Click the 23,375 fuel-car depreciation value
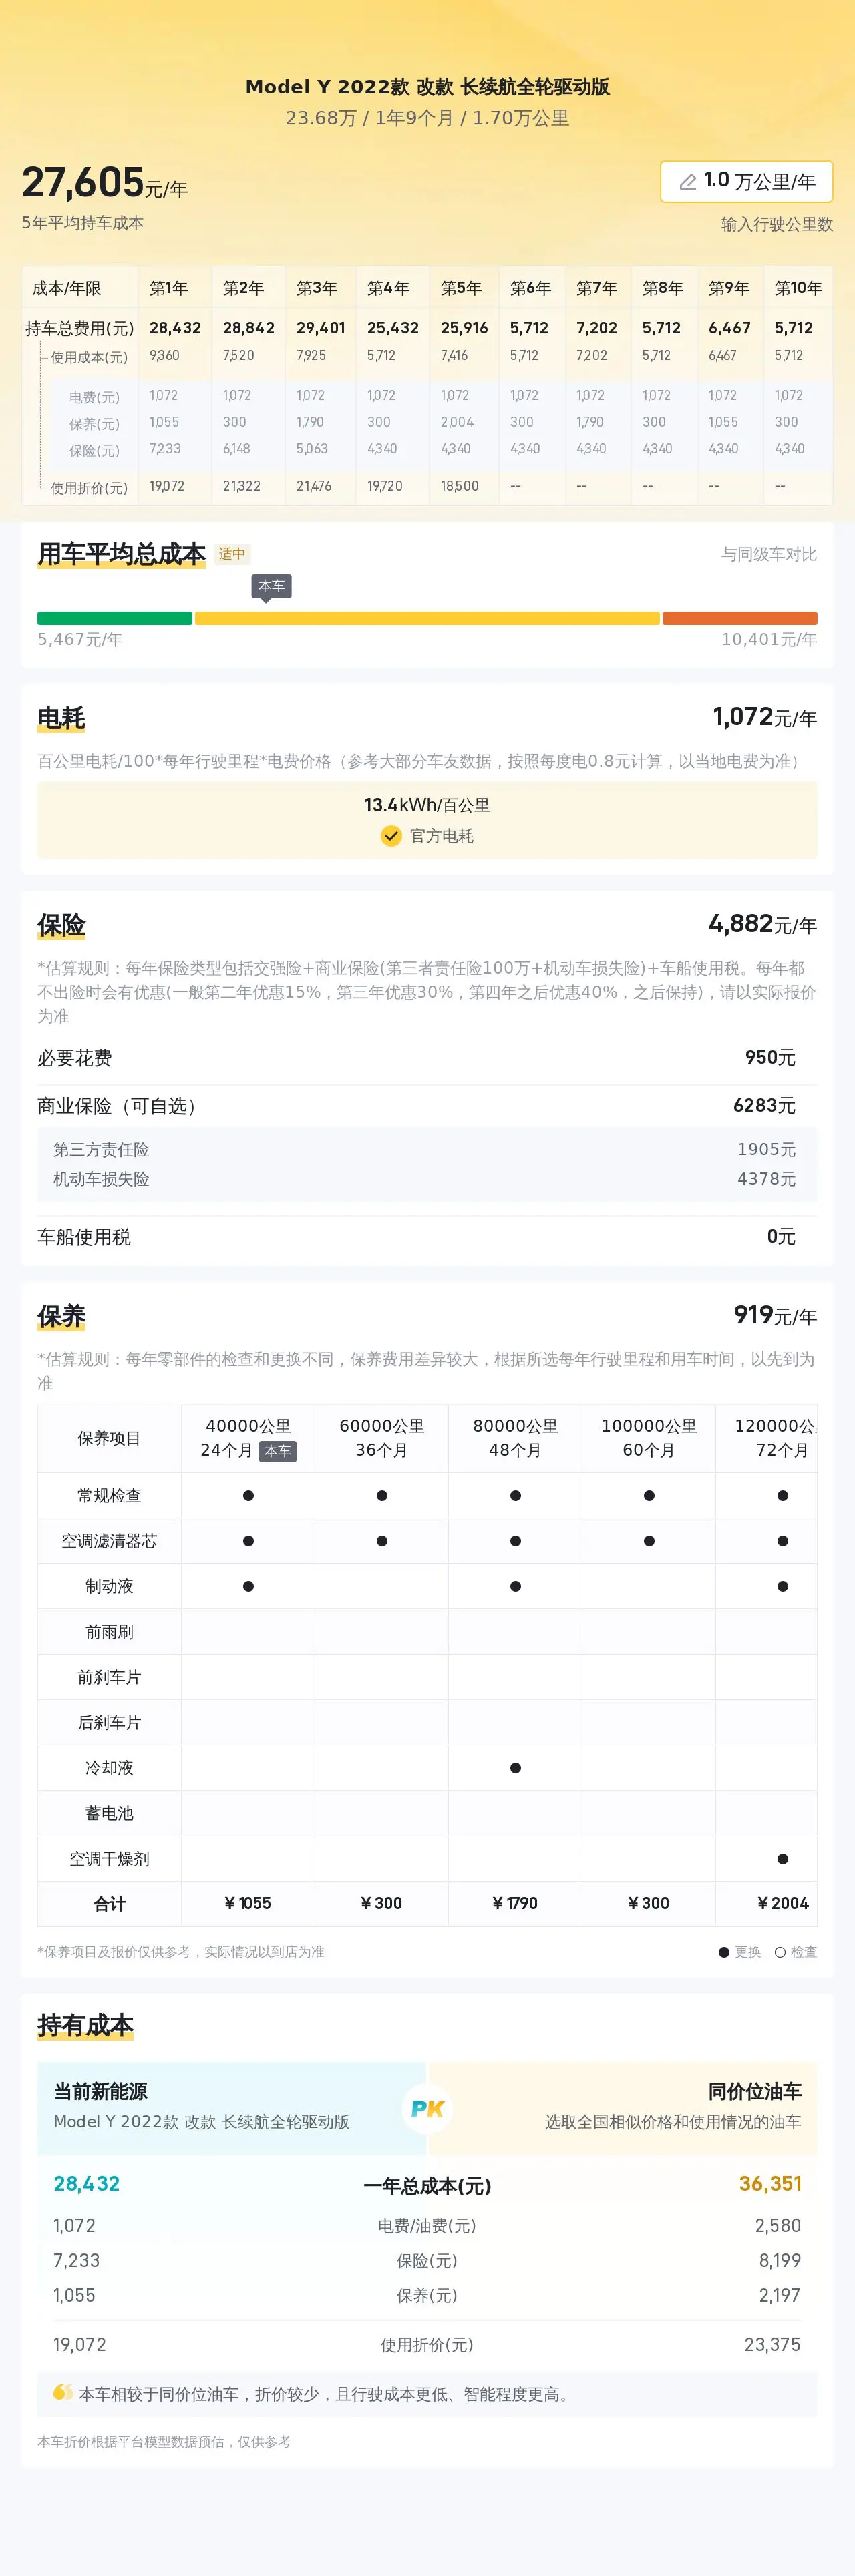Image resolution: width=855 pixels, height=2576 pixels. (x=772, y=2344)
